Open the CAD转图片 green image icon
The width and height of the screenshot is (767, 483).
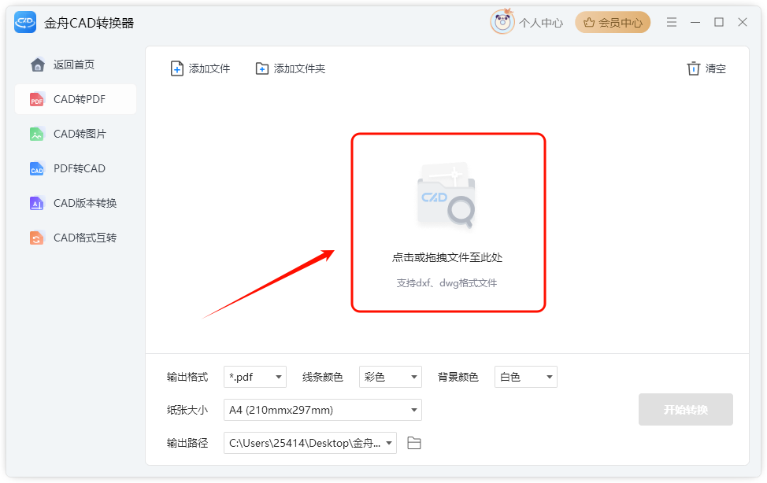click(x=37, y=134)
